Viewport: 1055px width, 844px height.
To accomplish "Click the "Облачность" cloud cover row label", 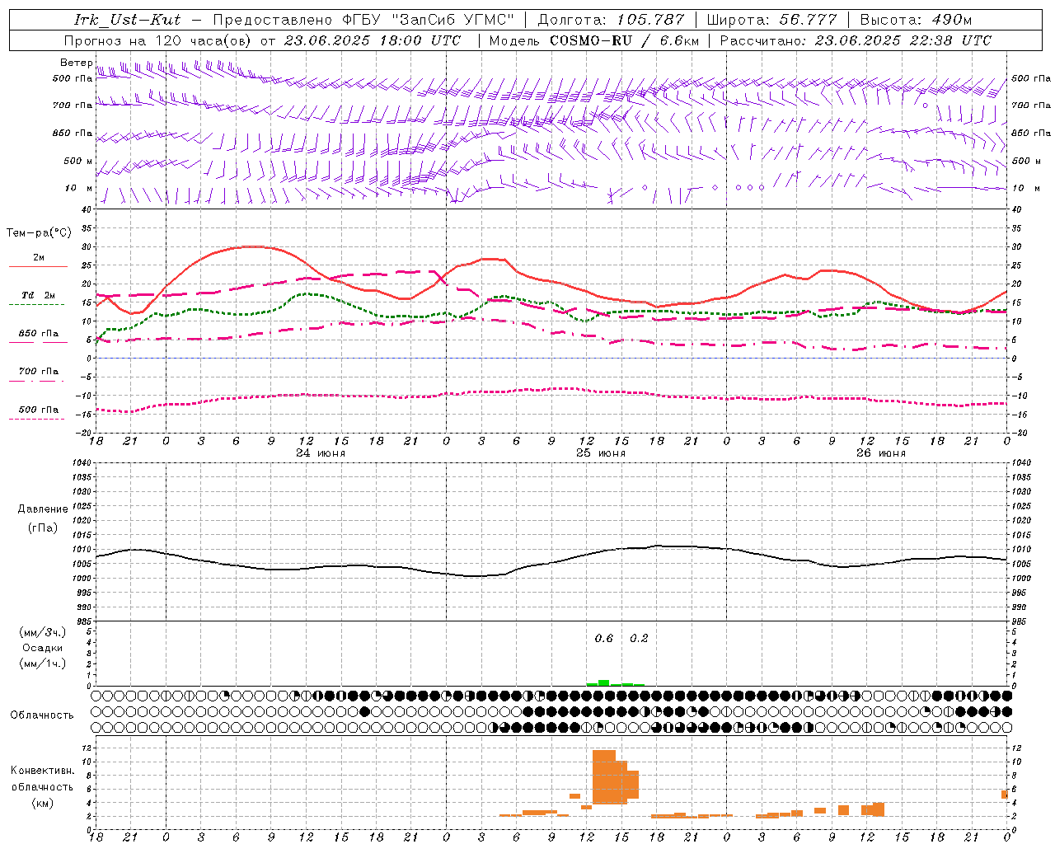I will pos(42,715).
